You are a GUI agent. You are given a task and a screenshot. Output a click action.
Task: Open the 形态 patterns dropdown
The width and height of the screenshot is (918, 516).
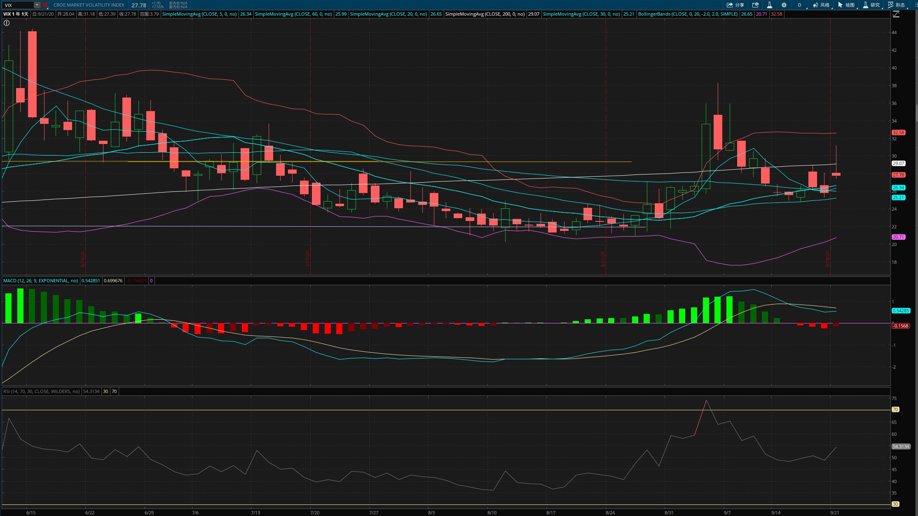click(897, 5)
